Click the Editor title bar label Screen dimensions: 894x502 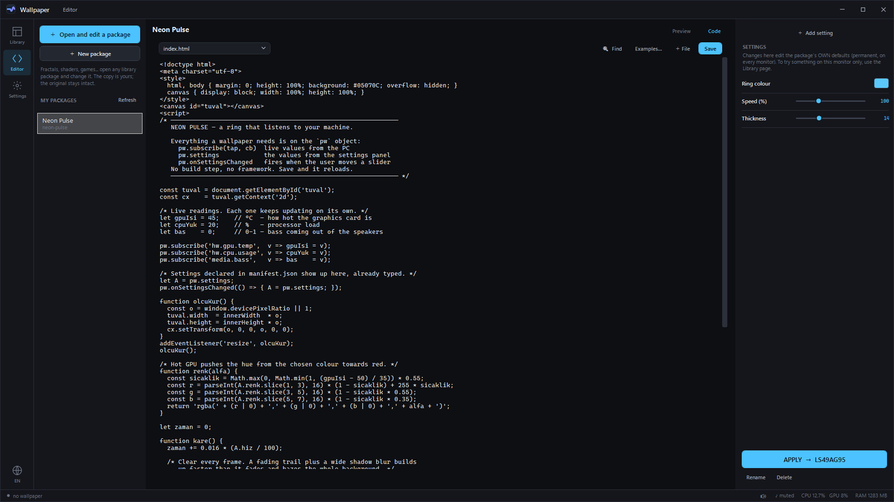70,10
